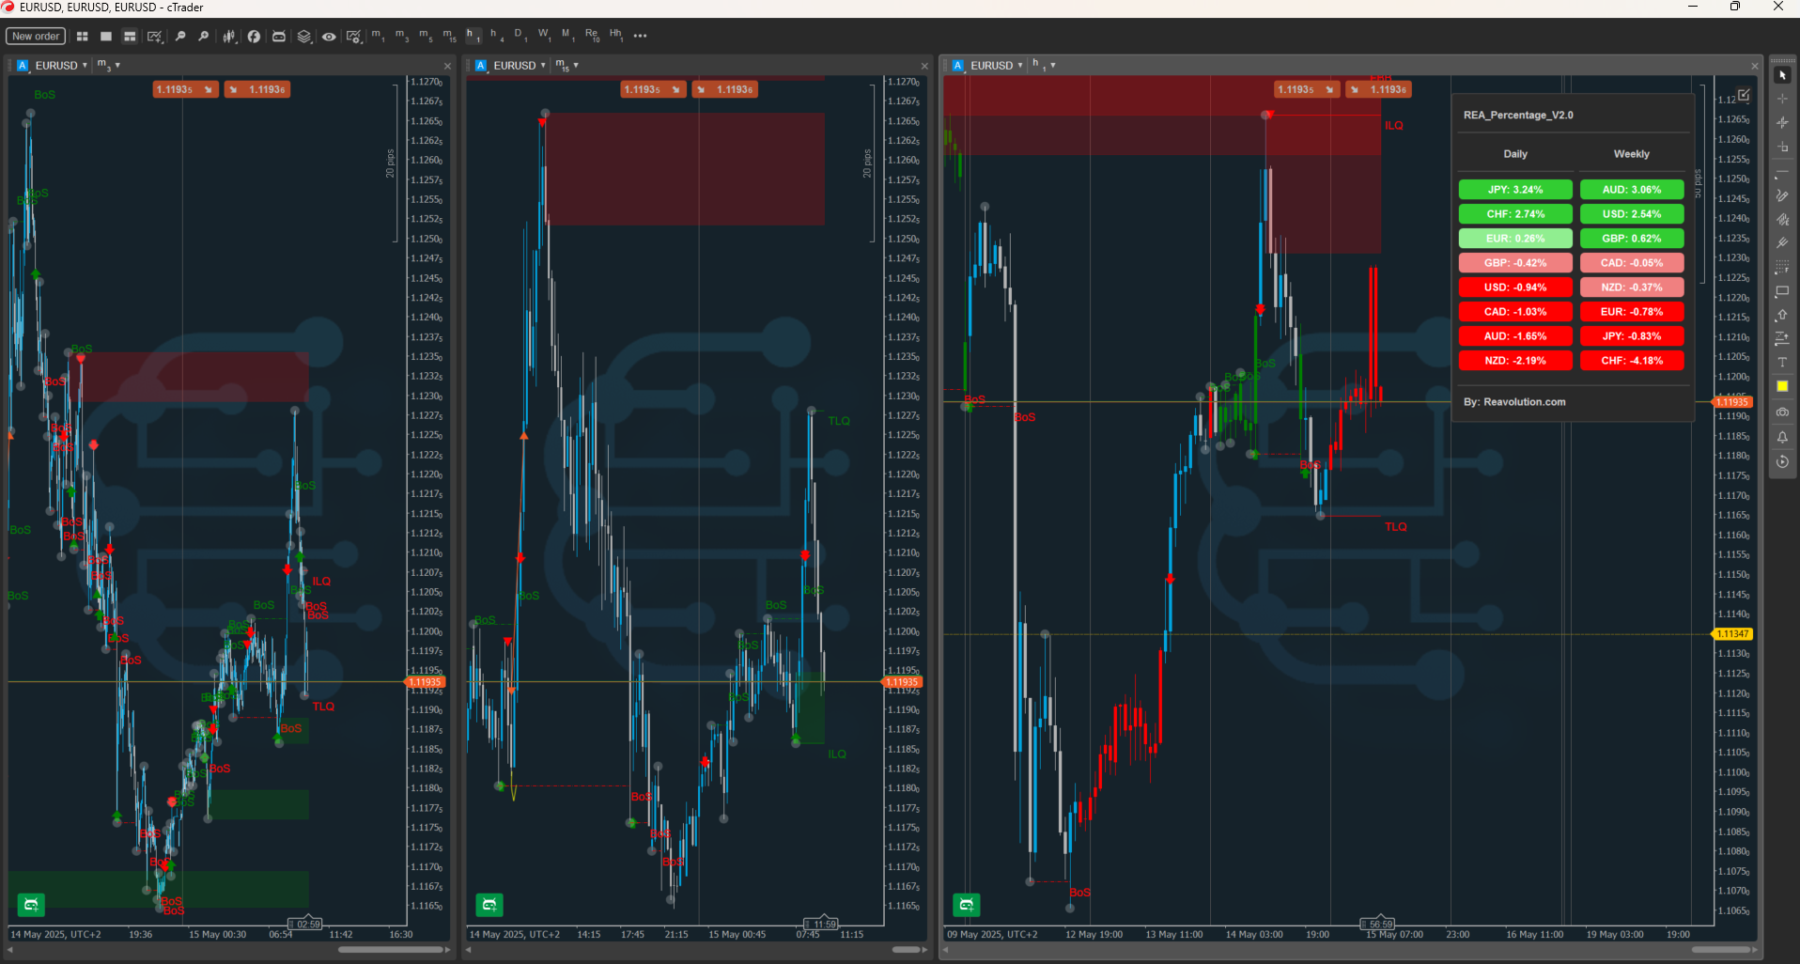Open EURUSD symbol dropdown in first chart
Viewport: 1800px width, 964px height.
point(60,66)
